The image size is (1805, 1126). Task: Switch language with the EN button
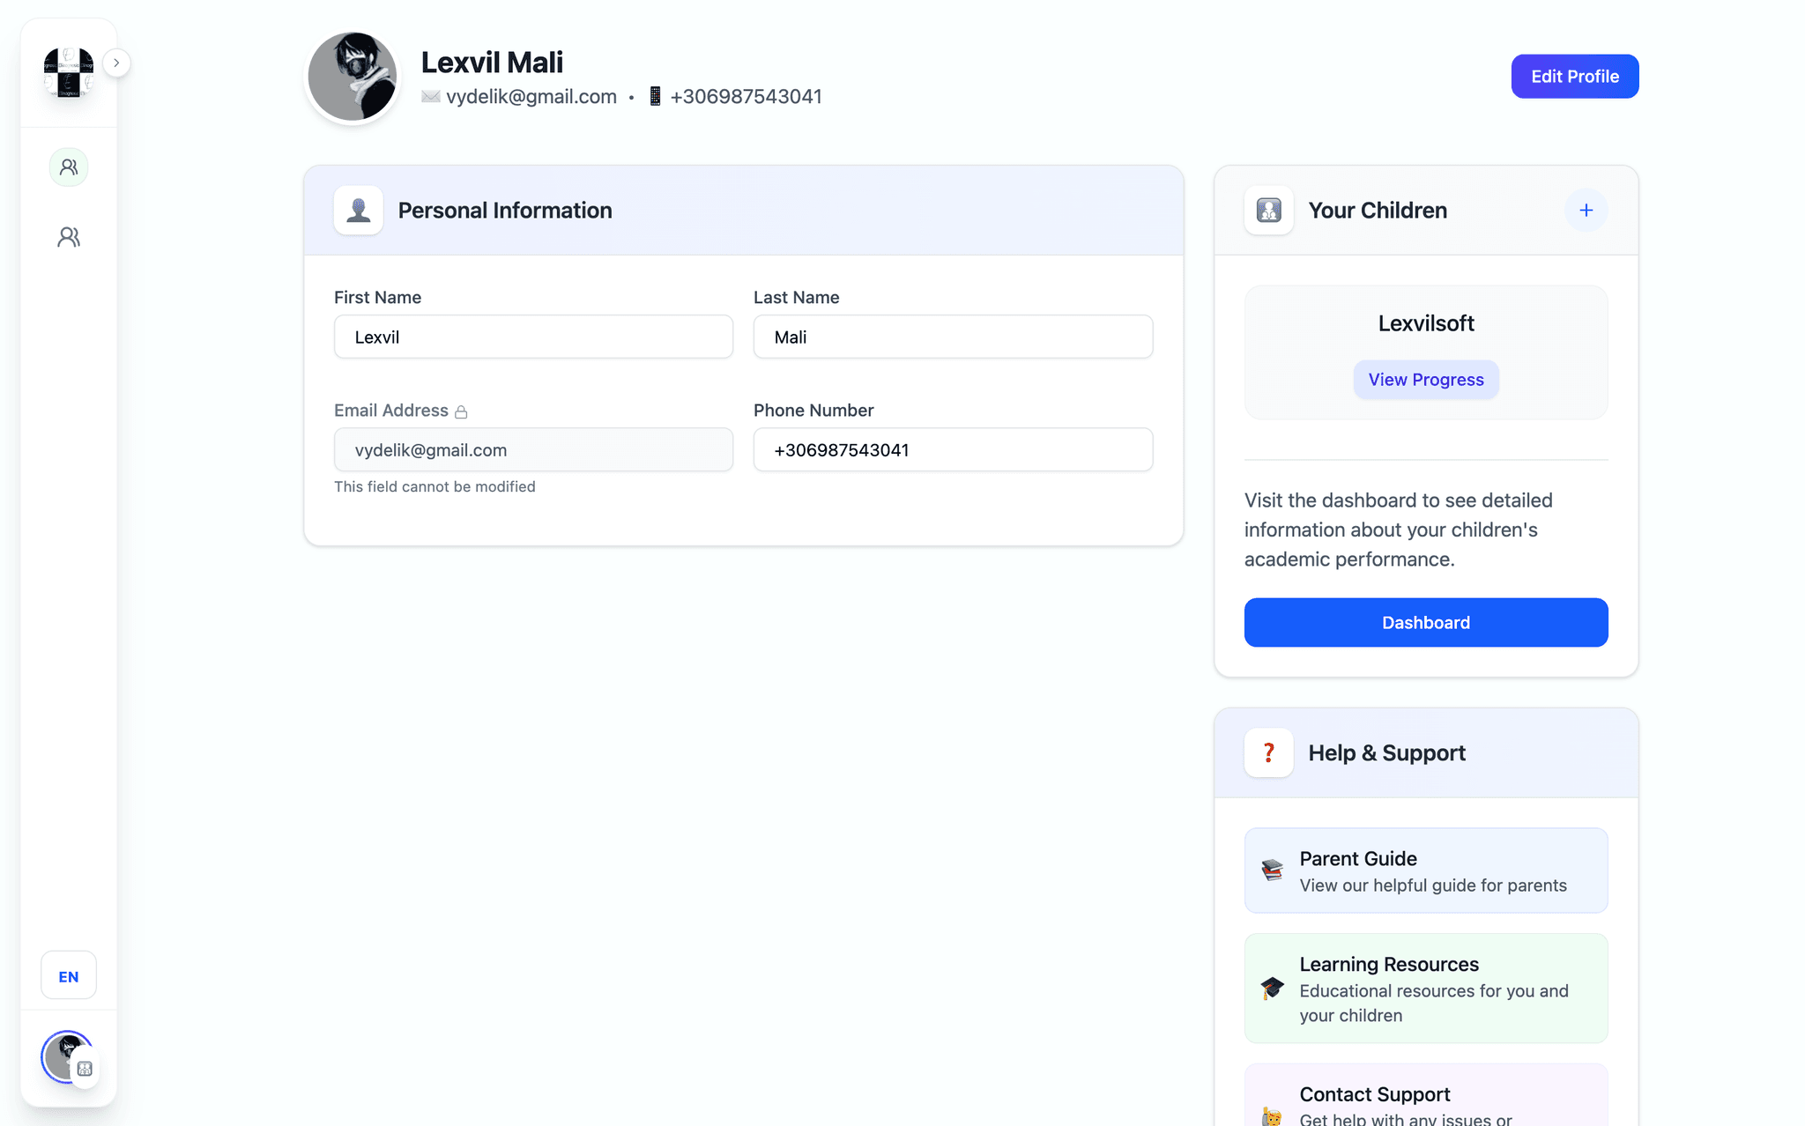69,975
